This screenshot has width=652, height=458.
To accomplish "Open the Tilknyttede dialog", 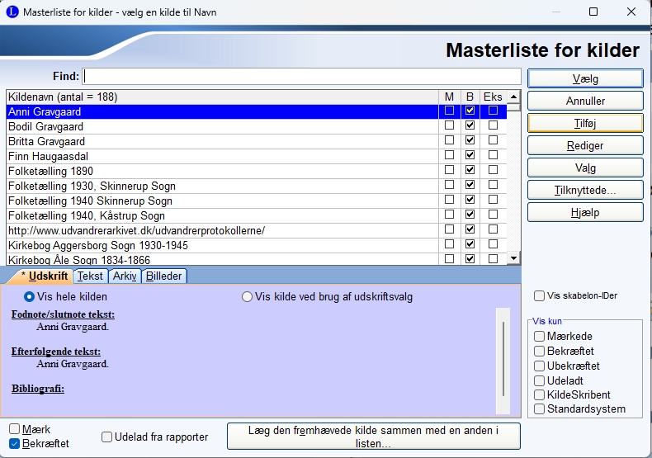I will (x=584, y=190).
